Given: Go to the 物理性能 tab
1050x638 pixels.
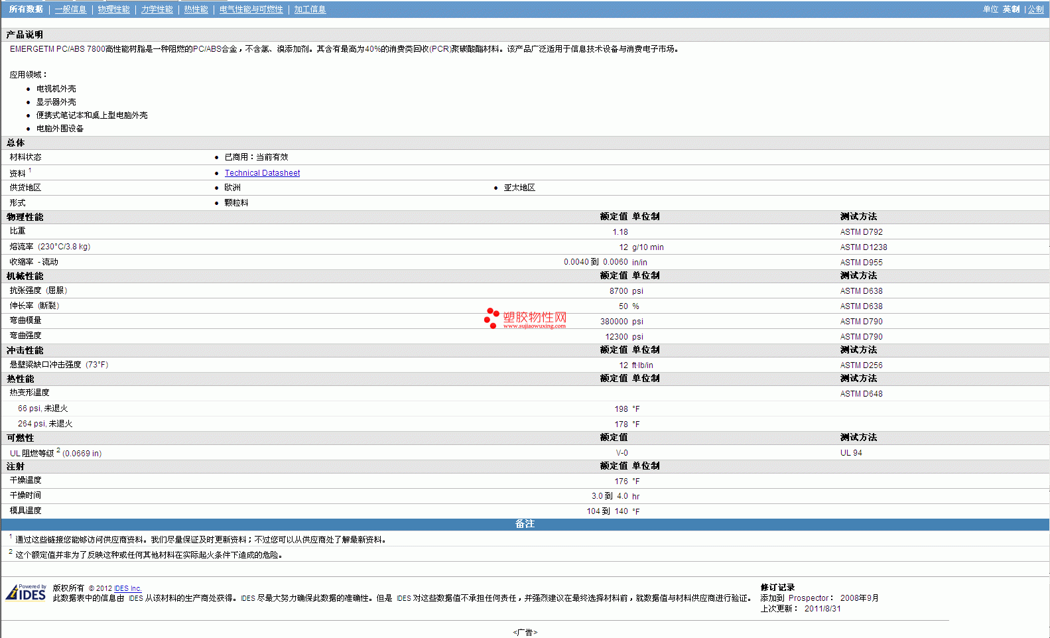Looking at the screenshot, I should pos(113,9).
